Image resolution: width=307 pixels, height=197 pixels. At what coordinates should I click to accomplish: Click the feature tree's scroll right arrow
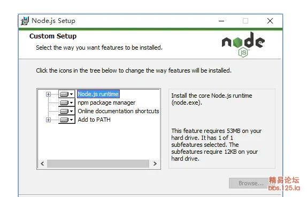click(x=155, y=163)
